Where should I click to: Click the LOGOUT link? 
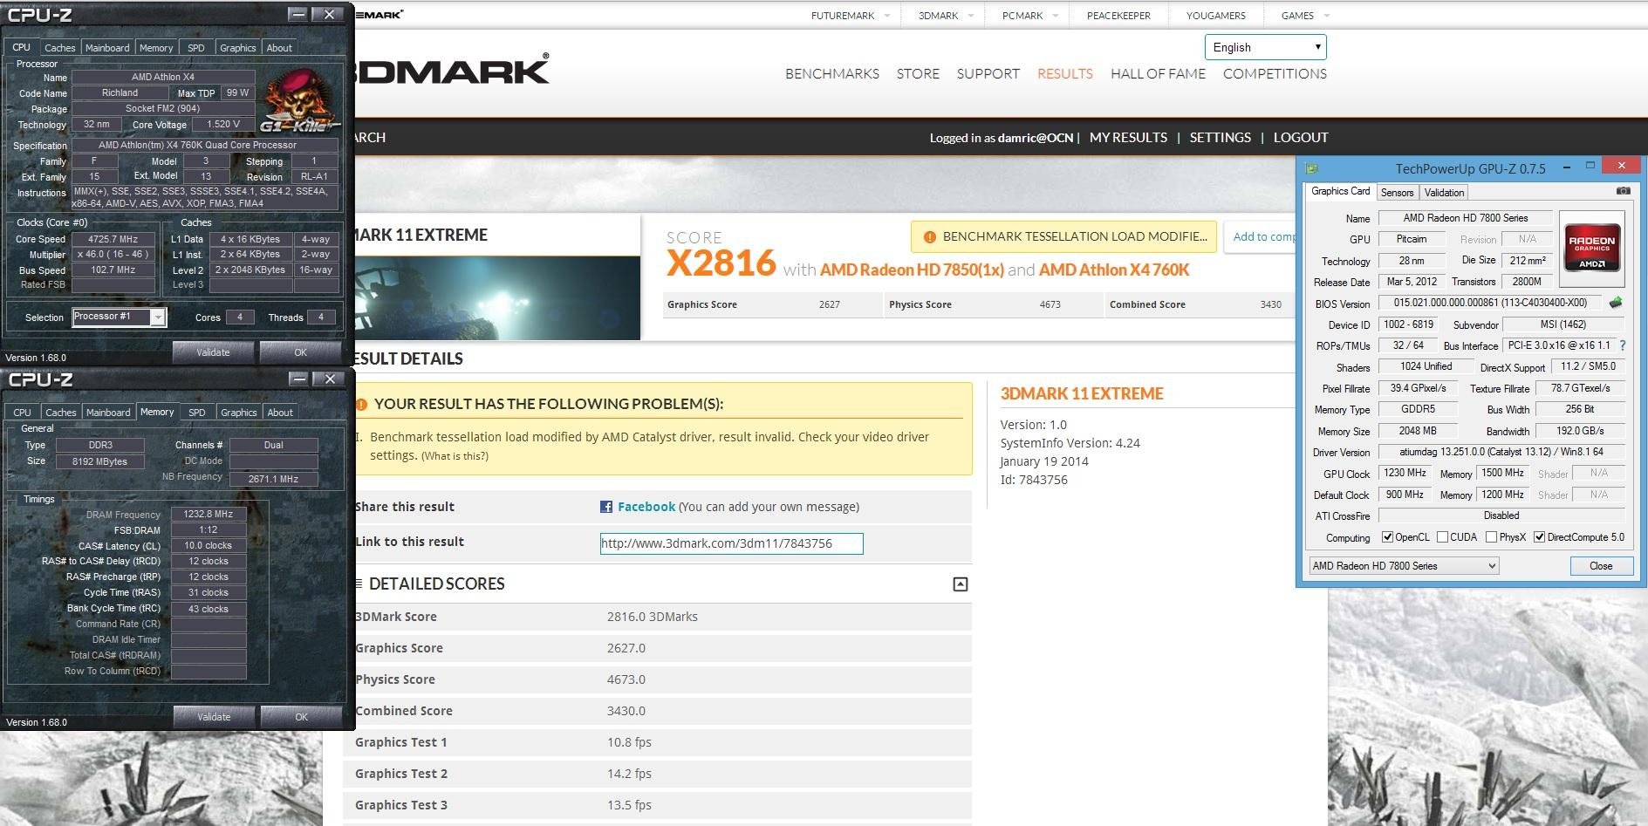click(x=1301, y=137)
